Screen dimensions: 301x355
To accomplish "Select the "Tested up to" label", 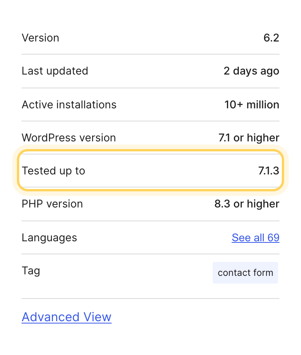I will click(53, 171).
